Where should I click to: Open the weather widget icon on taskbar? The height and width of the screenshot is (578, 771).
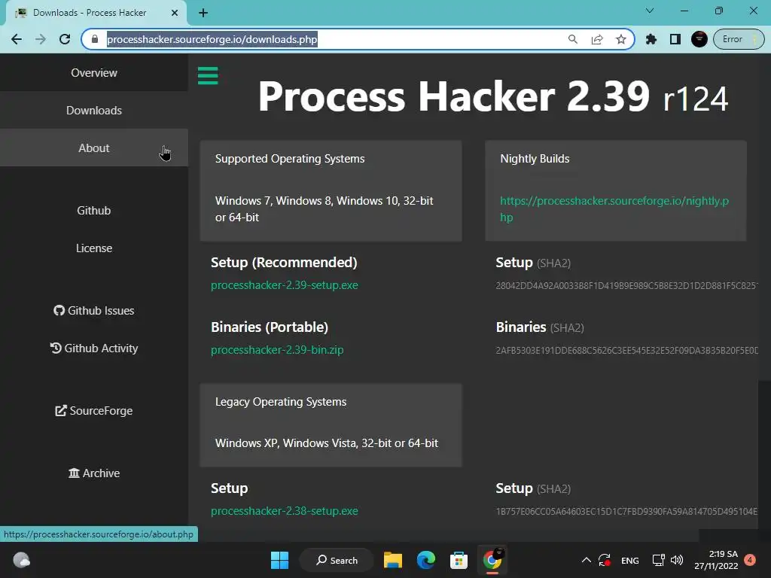tap(21, 560)
